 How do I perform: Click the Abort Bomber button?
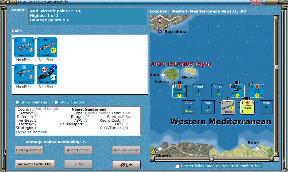pyautogui.click(x=78, y=150)
